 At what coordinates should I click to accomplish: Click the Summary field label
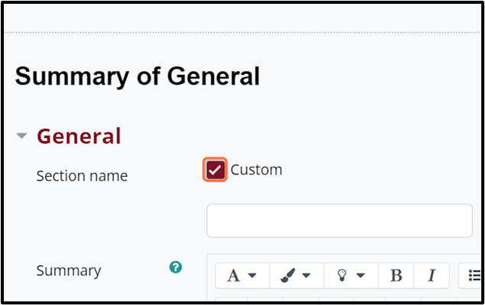click(x=69, y=271)
